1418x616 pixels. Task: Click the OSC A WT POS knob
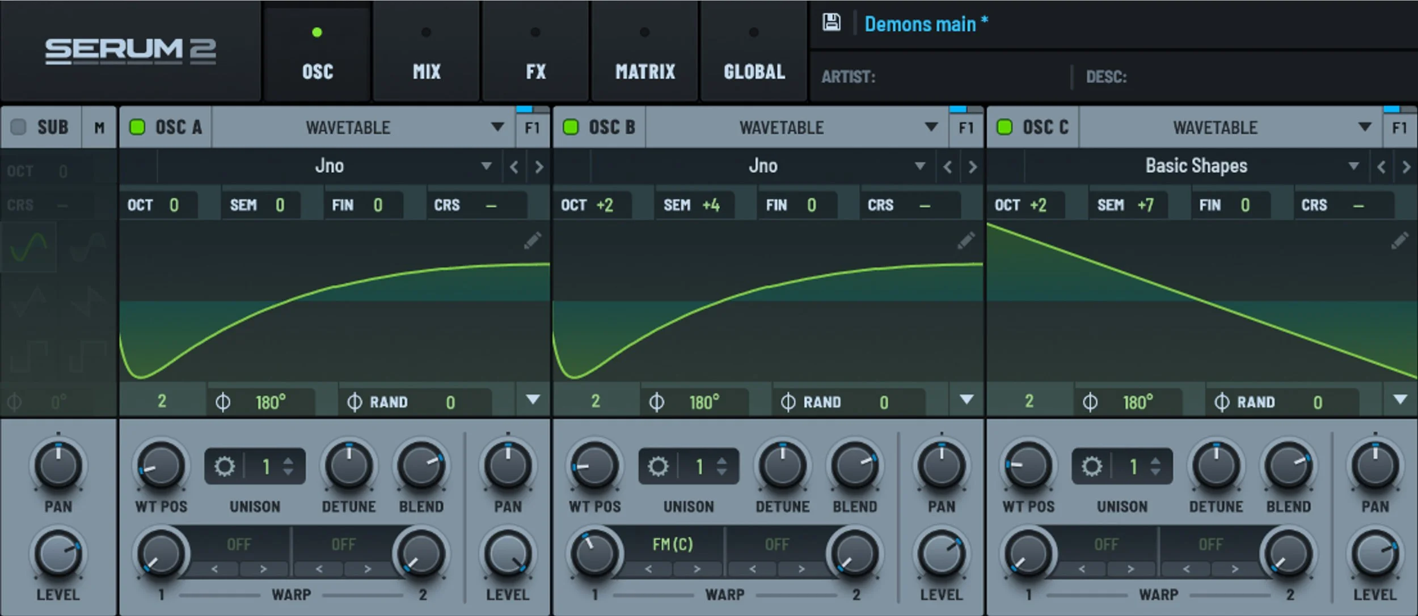coord(161,466)
